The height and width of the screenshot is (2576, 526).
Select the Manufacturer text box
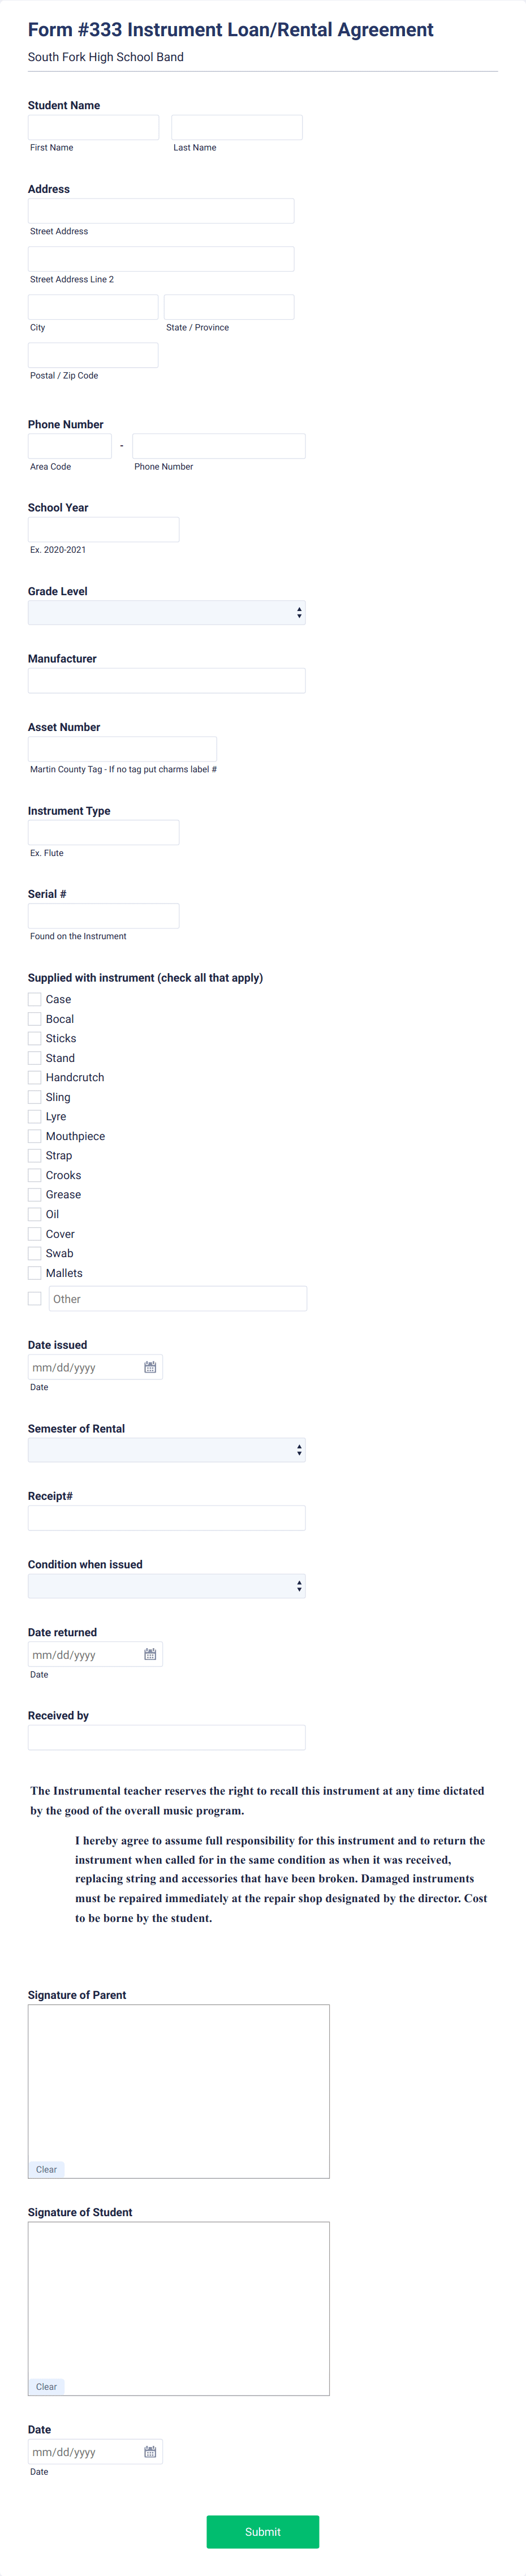pos(167,681)
